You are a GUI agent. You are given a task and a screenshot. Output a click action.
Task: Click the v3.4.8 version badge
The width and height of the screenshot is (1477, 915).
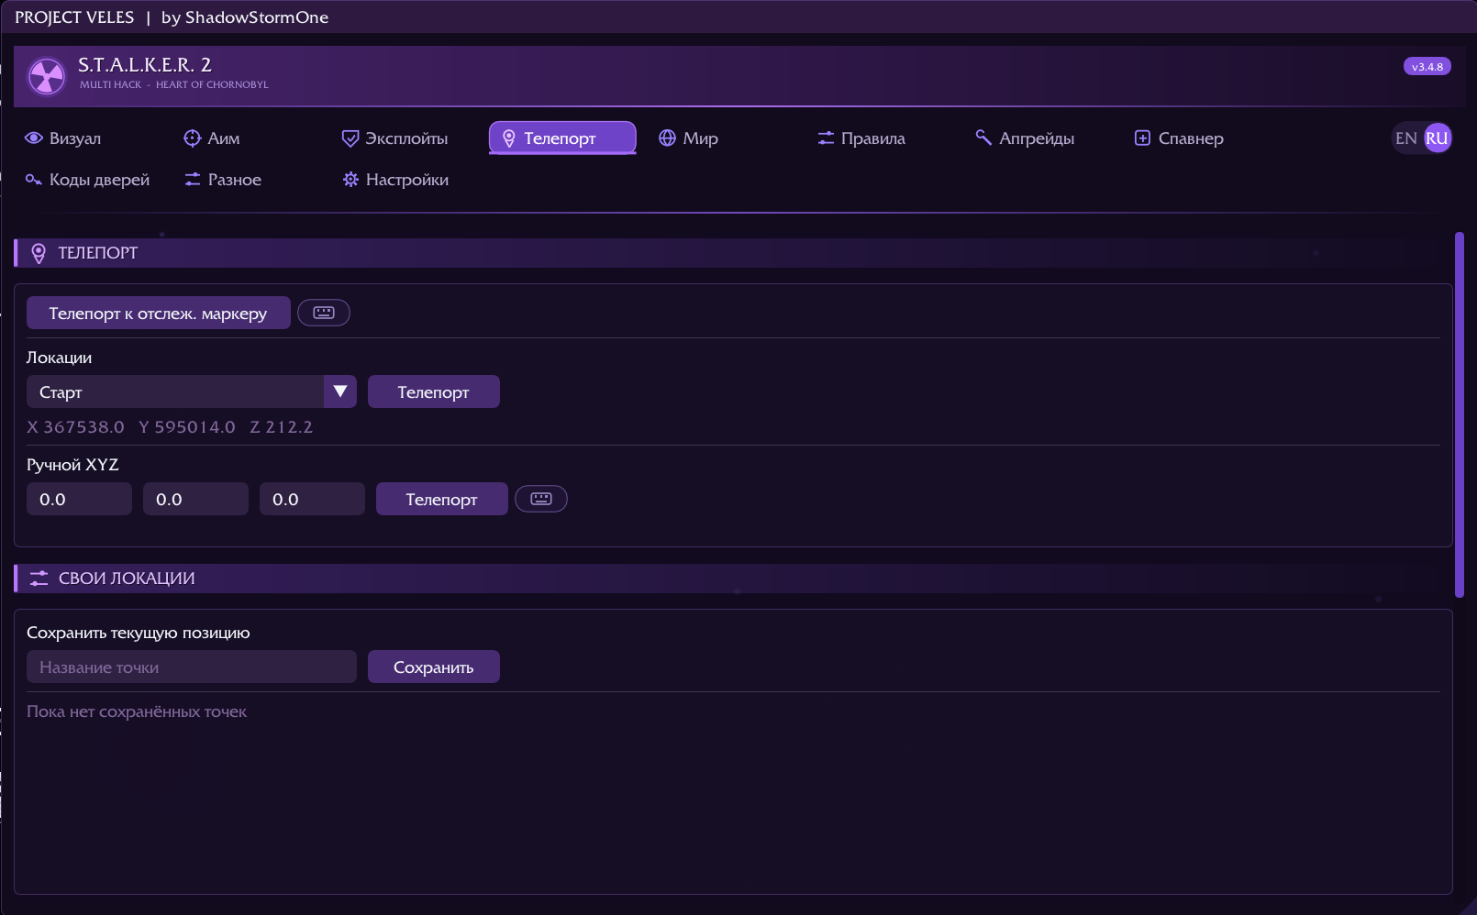point(1427,66)
